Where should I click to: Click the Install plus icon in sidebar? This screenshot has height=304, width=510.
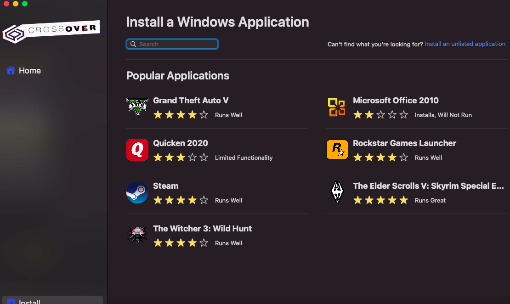click(11, 302)
